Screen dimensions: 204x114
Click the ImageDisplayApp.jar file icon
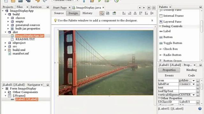[12, 36]
